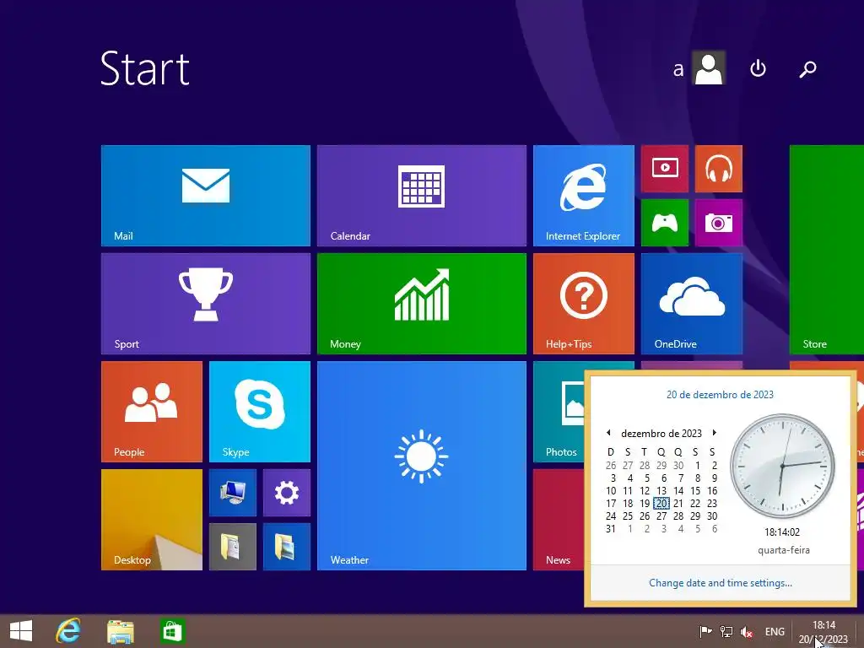Open the Help+Tips tile
The height and width of the screenshot is (648, 864).
point(584,304)
